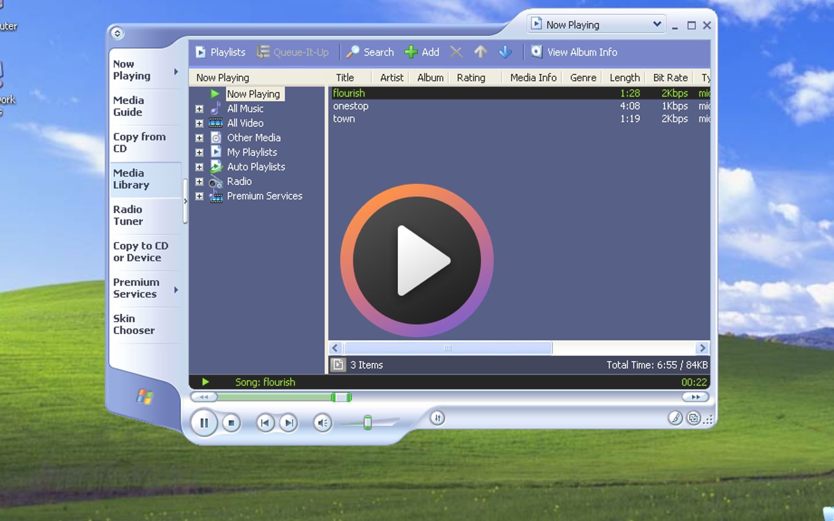This screenshot has height=521, width=834.
Task: Click Add to media library
Action: (x=422, y=52)
